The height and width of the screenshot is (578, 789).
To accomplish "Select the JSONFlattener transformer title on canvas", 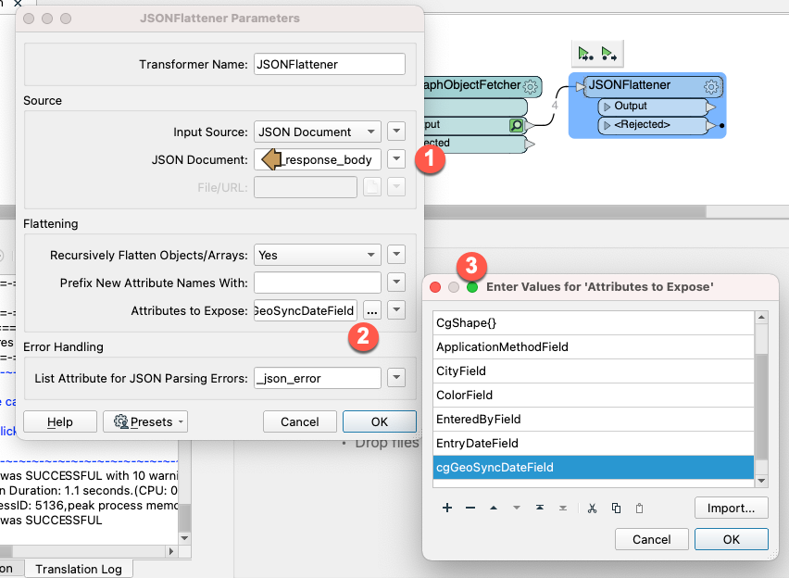I will point(629,85).
